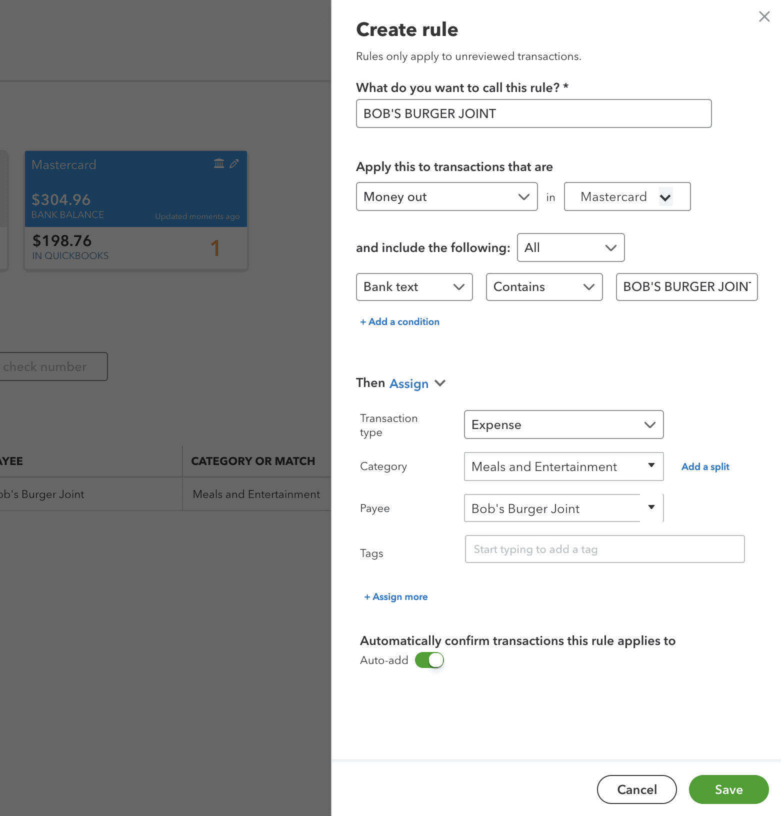This screenshot has height=816, width=781.
Task: Open the Bob's Burger Joint payee dropdown
Action: (x=563, y=508)
